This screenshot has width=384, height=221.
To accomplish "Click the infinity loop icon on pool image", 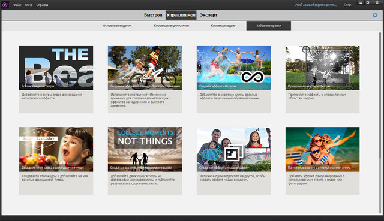I will click(252, 77).
